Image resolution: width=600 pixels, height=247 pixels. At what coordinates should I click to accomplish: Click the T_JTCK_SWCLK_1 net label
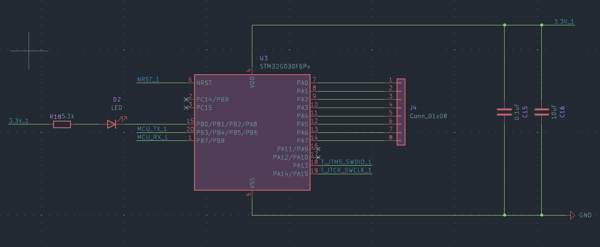point(346,170)
